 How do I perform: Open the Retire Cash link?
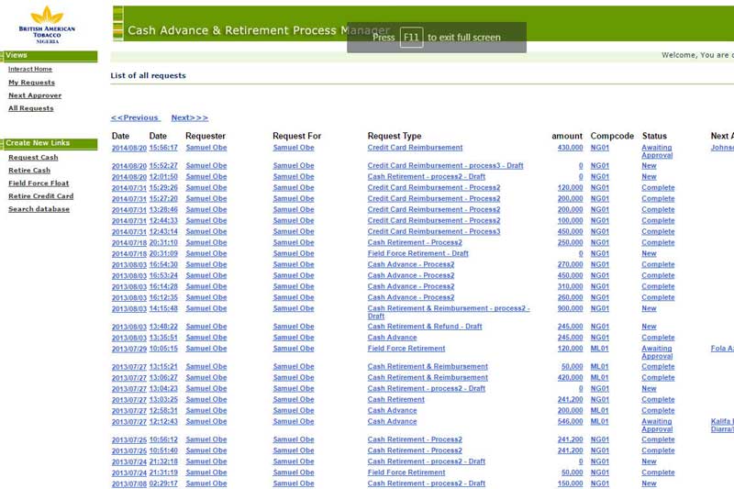29,171
